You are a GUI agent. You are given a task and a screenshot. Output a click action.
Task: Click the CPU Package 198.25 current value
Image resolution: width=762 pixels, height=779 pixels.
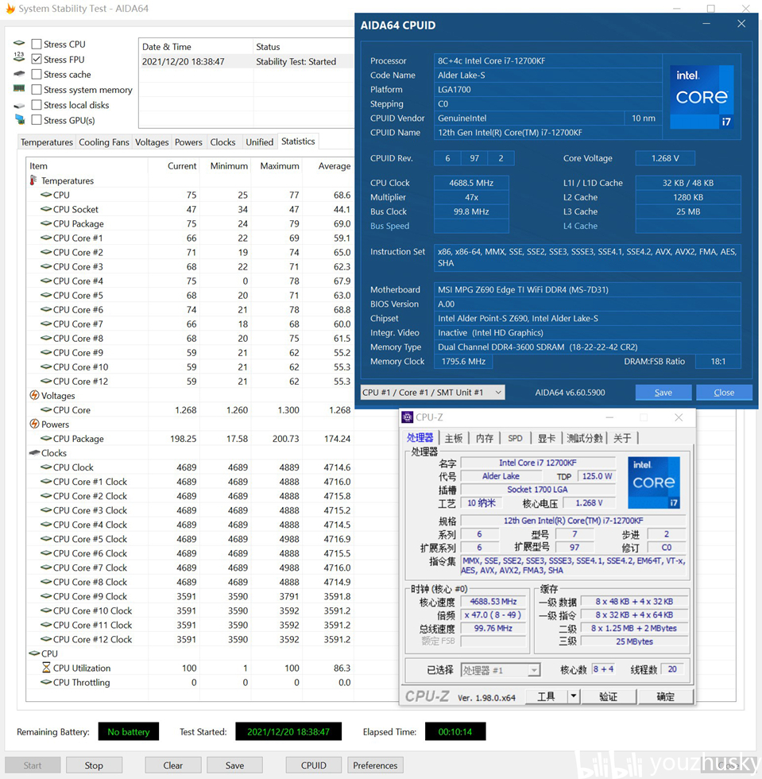click(x=184, y=439)
